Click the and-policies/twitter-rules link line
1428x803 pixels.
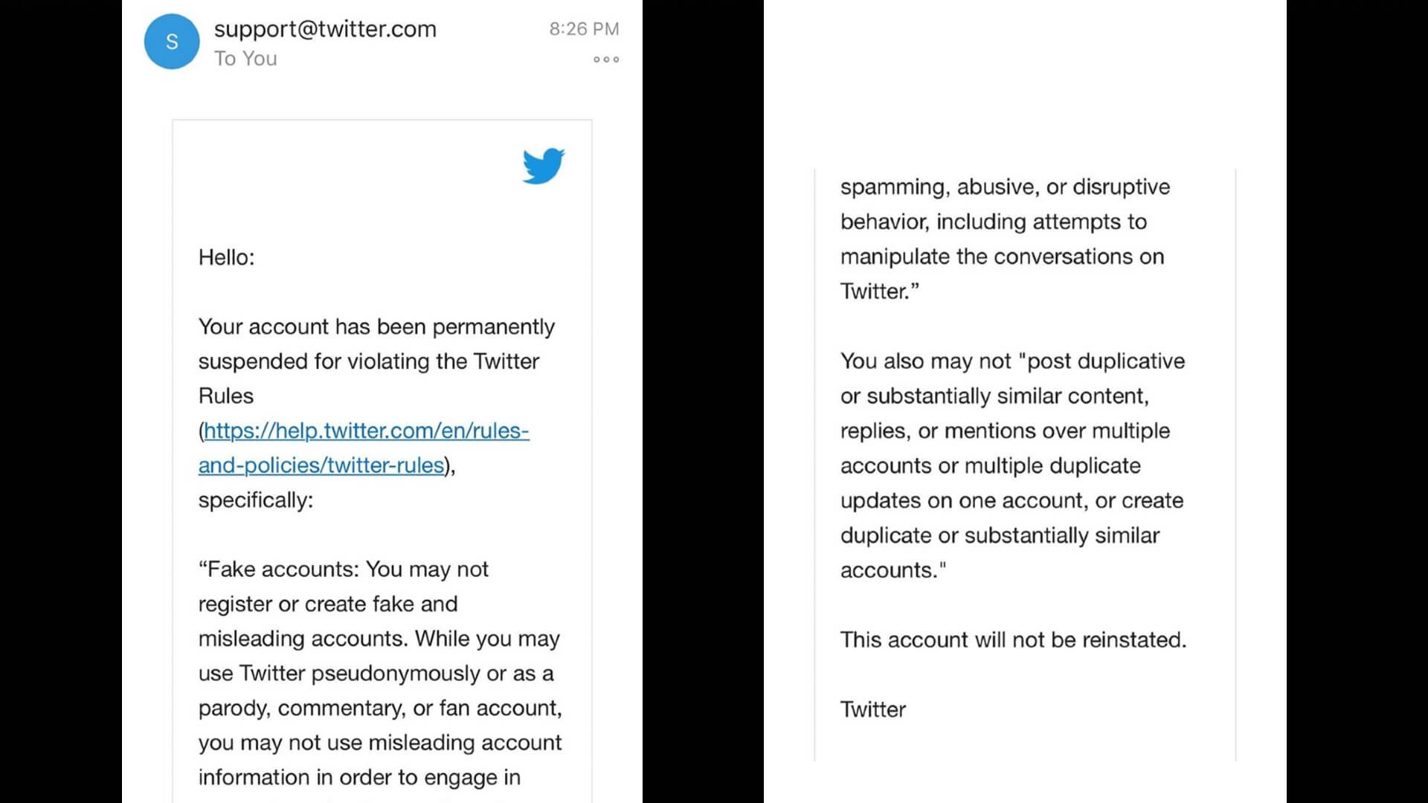click(x=321, y=465)
